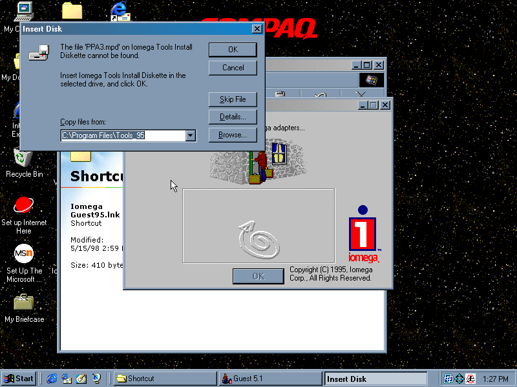Click into the Copy files from path field
The height and width of the screenshot is (387, 517).
tap(123, 135)
